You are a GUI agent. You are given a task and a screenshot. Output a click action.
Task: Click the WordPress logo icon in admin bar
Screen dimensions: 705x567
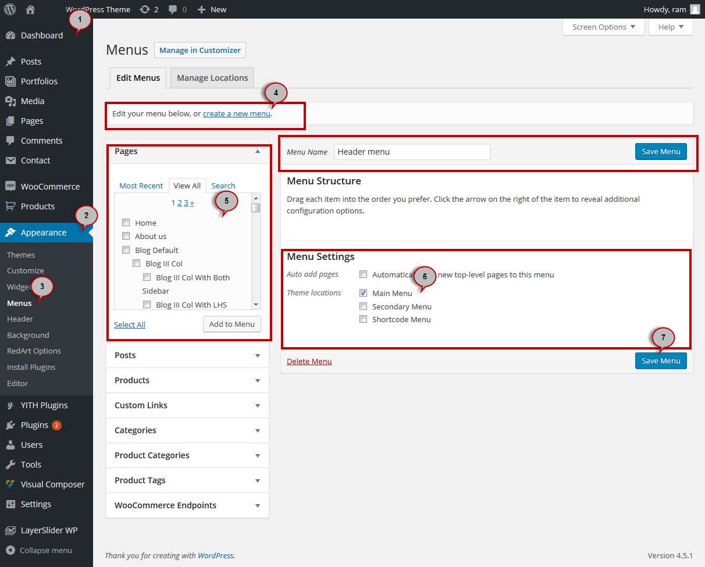click(10, 9)
